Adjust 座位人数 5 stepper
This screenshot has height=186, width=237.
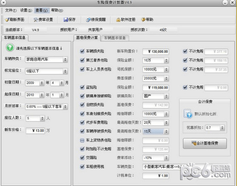[43, 118]
